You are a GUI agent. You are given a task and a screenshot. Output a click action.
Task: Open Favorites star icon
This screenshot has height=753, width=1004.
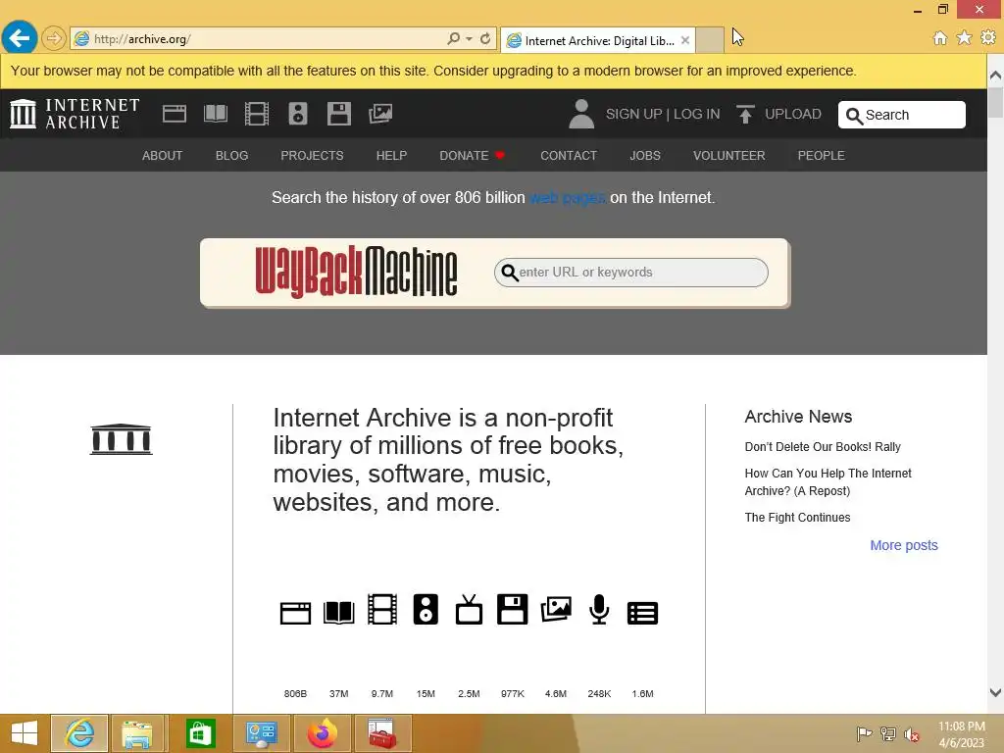coord(964,38)
